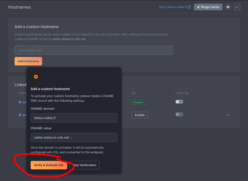Image resolution: width=248 pixels, height=181 pixels.
Task: Click the Hostnames page title
Action: pos(19,7)
